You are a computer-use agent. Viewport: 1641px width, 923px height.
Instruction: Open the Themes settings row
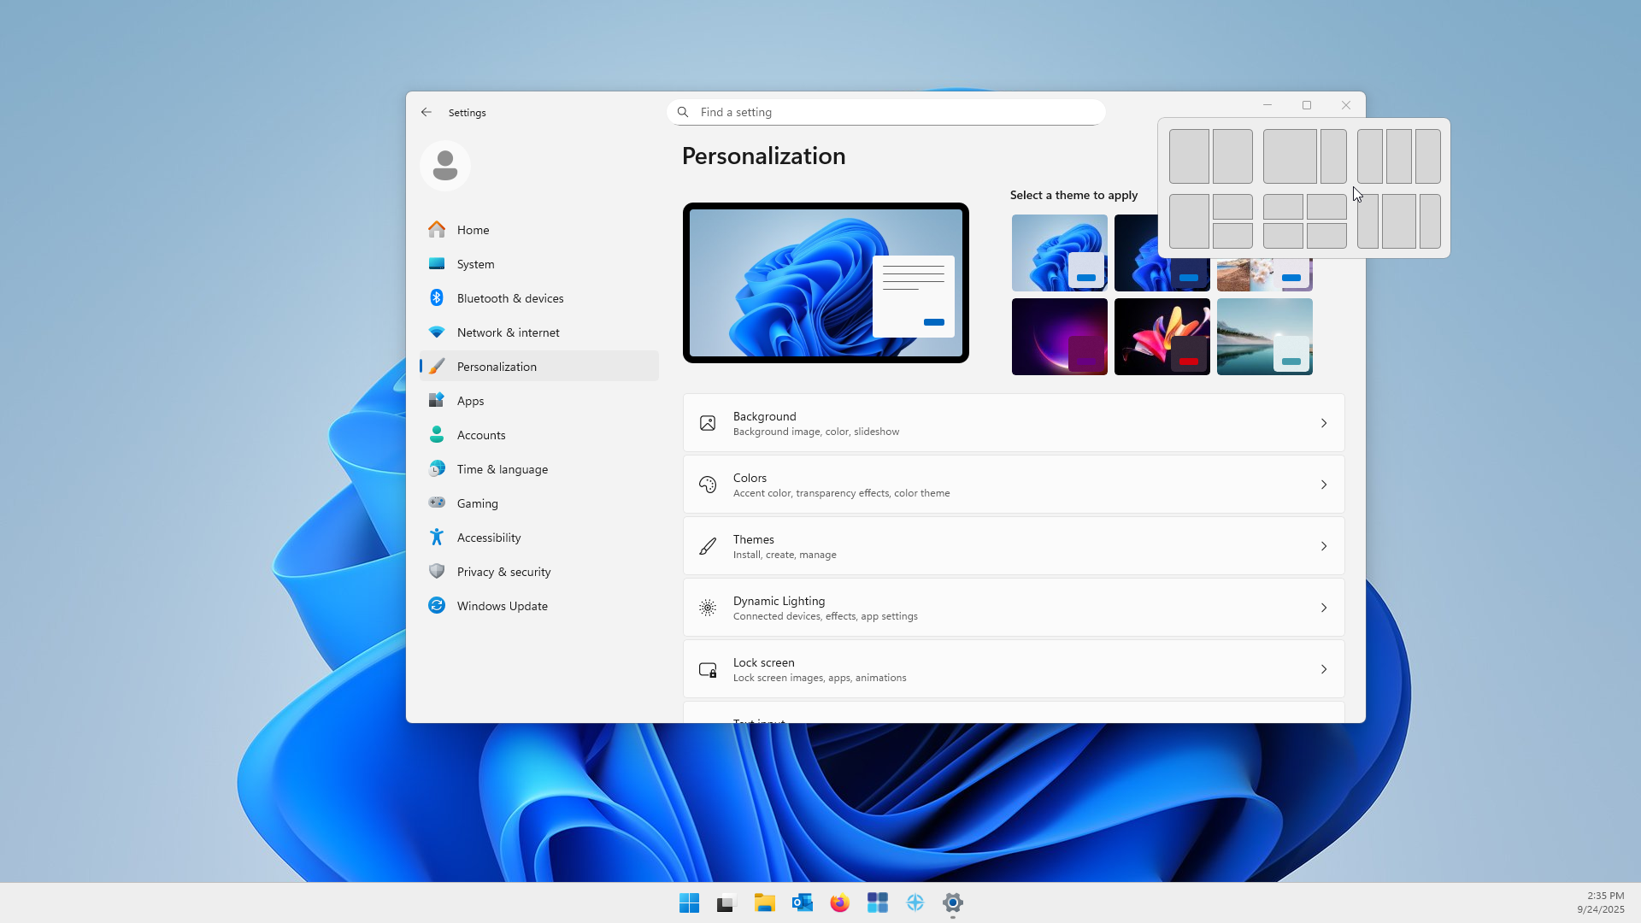point(1013,546)
